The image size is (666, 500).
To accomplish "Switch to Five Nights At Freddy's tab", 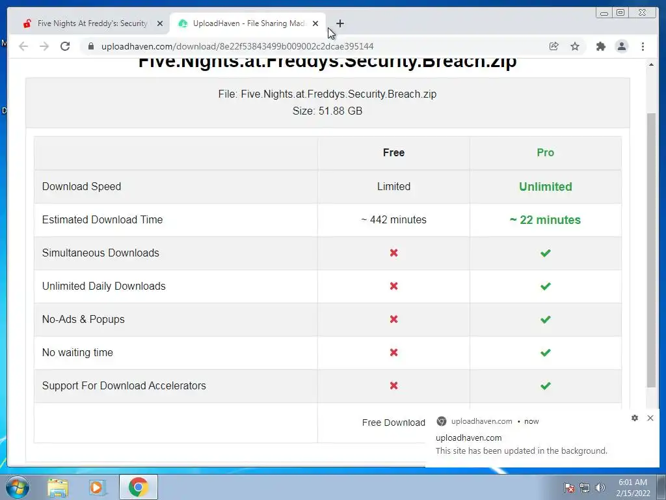I will 92,23.
